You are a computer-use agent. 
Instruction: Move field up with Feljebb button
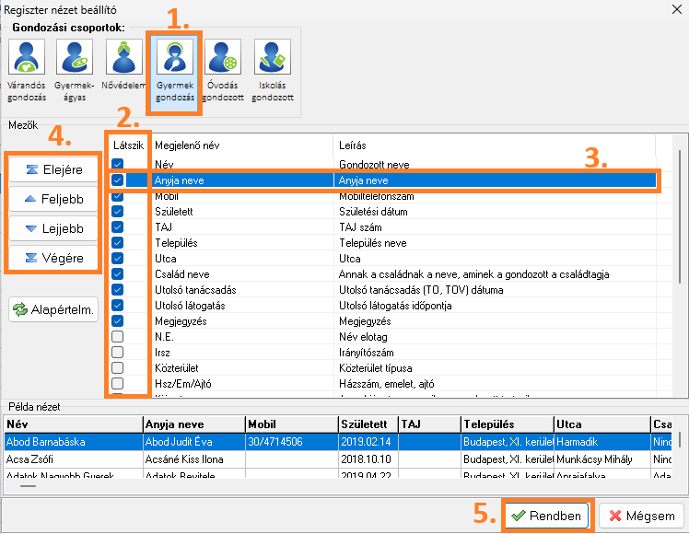pos(54,199)
